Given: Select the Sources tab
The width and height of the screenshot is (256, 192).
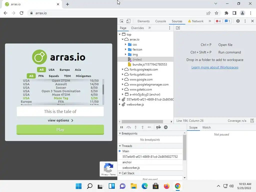Looking at the screenshot, I should pyautogui.click(x=177, y=21).
